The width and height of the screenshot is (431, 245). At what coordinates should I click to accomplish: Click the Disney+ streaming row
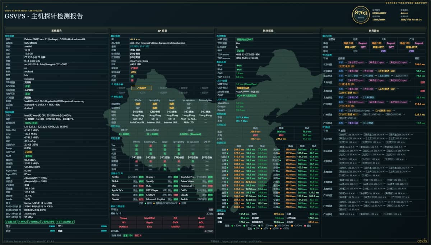[162, 177]
